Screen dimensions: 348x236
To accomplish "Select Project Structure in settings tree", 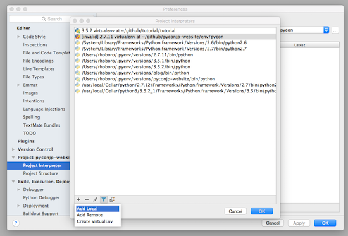I will click(40, 173).
